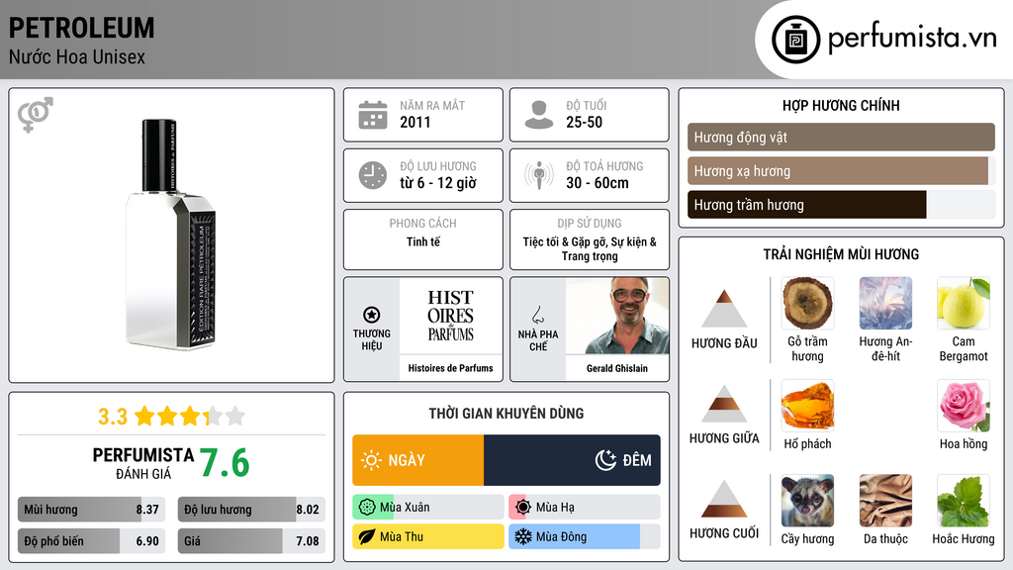
Task: Click the sillage icon beside Độ toả hương
Action: pyautogui.click(x=539, y=175)
